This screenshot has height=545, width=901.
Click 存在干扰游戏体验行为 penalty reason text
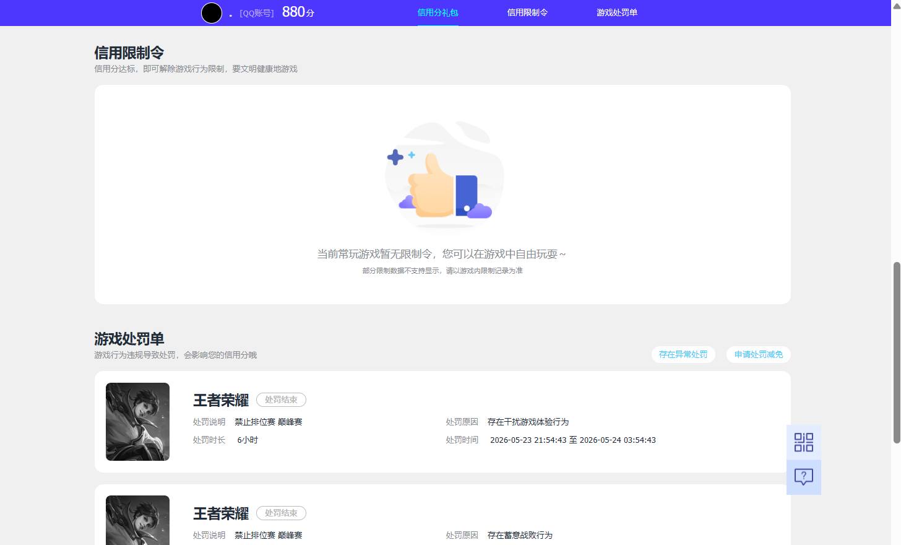point(528,422)
